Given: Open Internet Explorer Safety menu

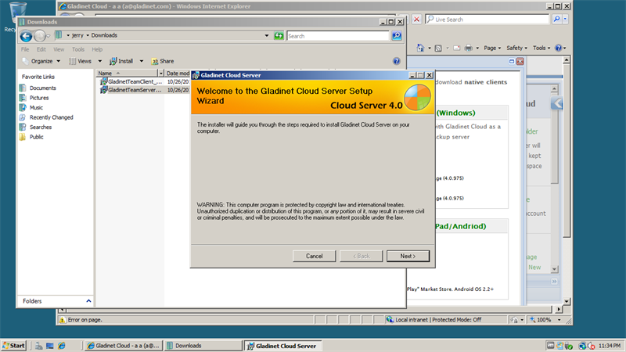Looking at the screenshot, I should coord(516,48).
